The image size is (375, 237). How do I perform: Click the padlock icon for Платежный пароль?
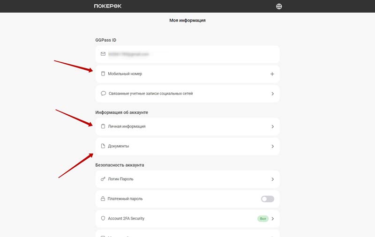pyautogui.click(x=103, y=199)
